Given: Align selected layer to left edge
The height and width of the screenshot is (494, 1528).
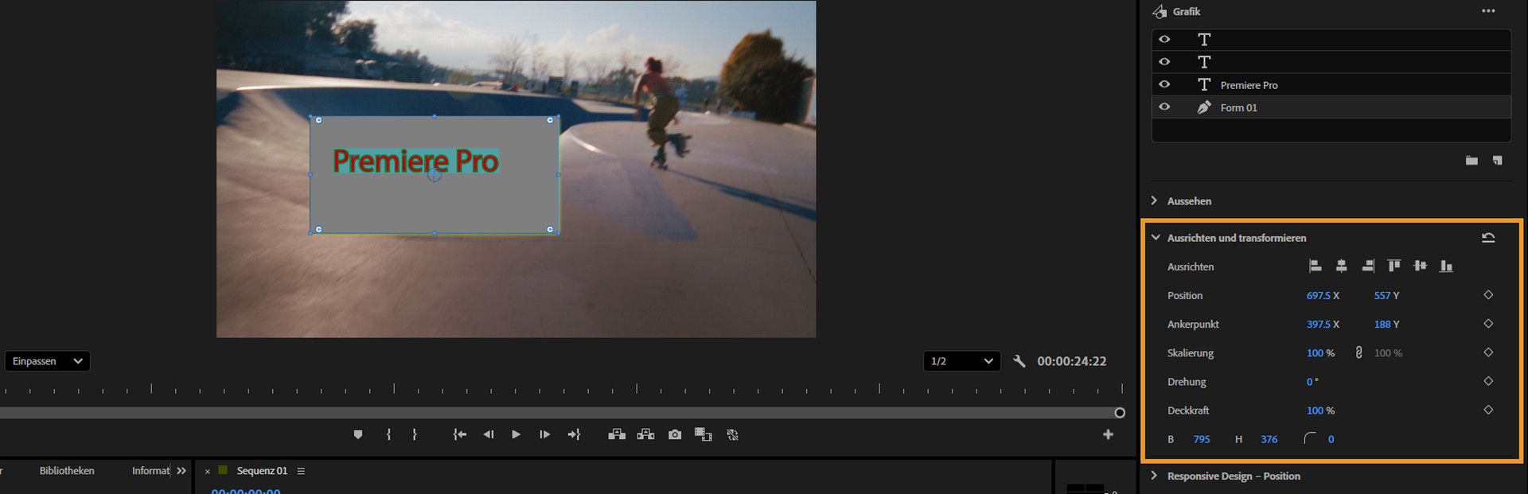Looking at the screenshot, I should [1315, 266].
